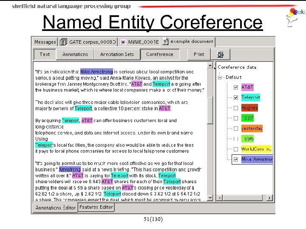
Task: Open the GATE corpus_0003D tab
Action: pyautogui.click(x=88, y=42)
